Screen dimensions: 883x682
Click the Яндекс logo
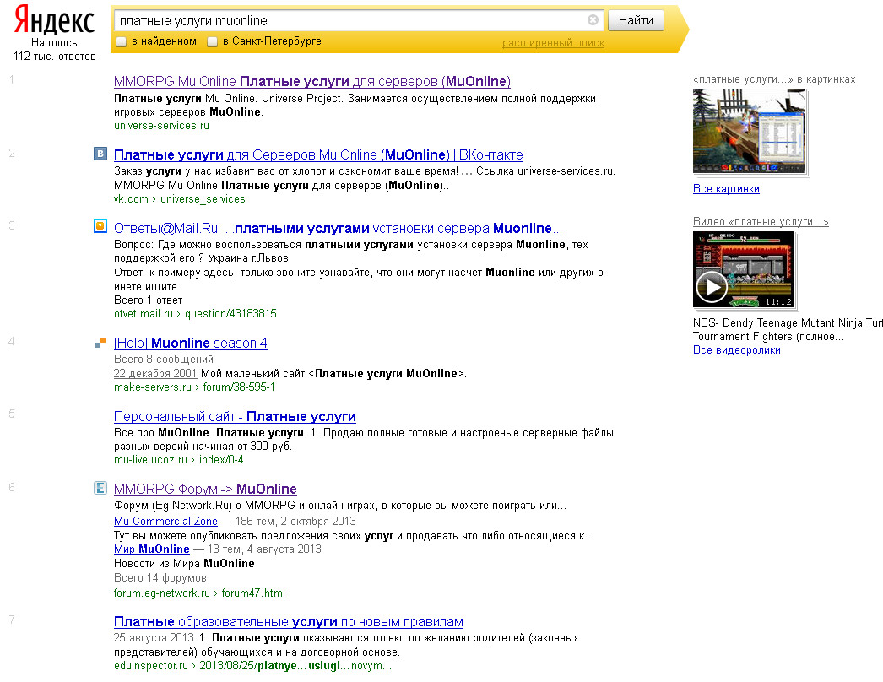click(x=54, y=19)
